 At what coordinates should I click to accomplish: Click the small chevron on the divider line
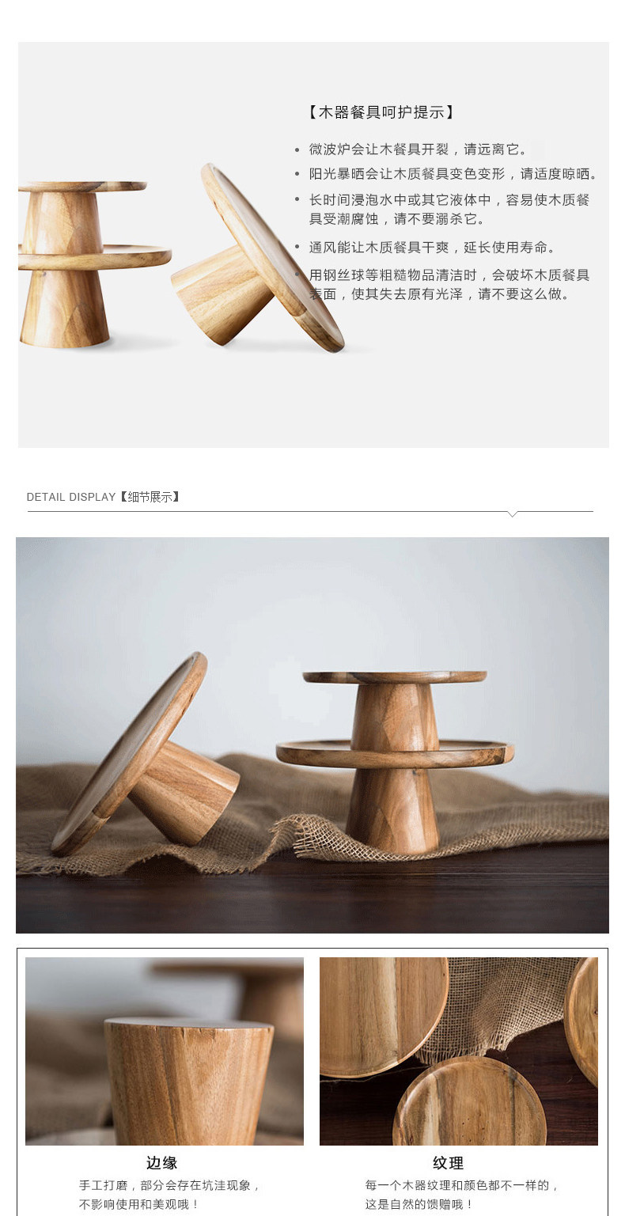click(x=513, y=513)
